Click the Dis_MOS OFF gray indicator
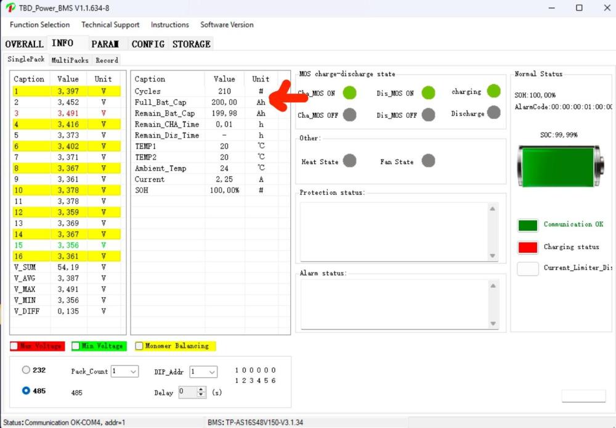This screenshot has width=616, height=428. tap(428, 115)
